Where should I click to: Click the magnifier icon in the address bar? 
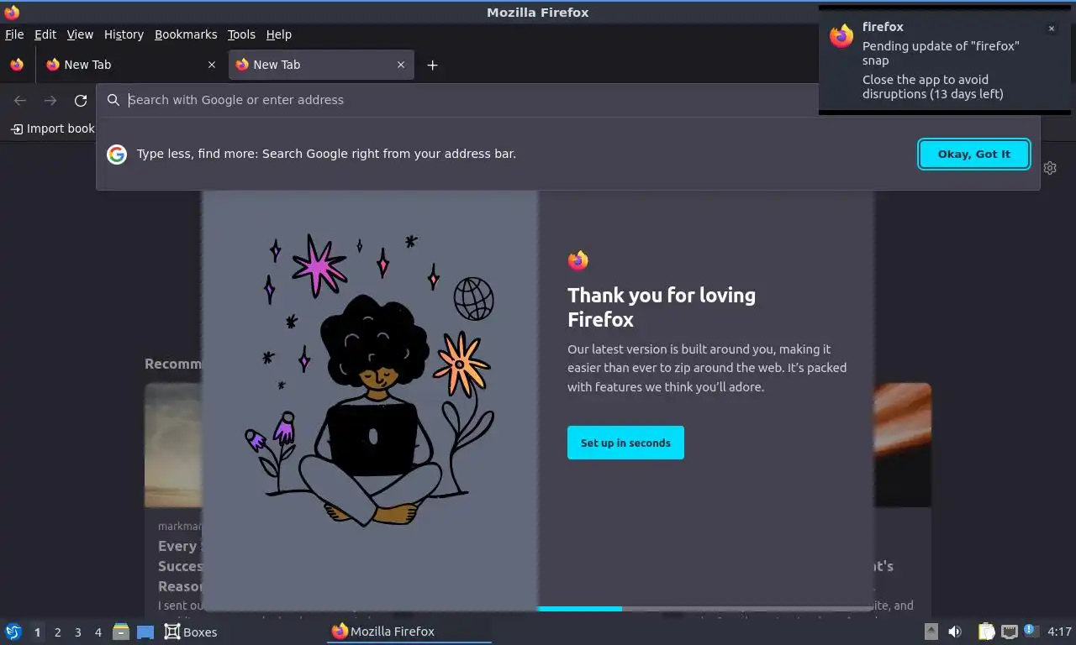(113, 100)
